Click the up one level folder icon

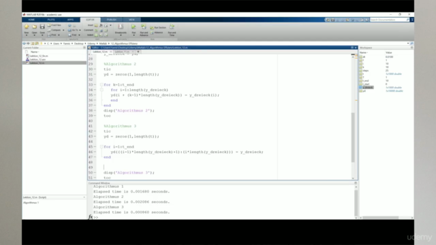click(33, 44)
